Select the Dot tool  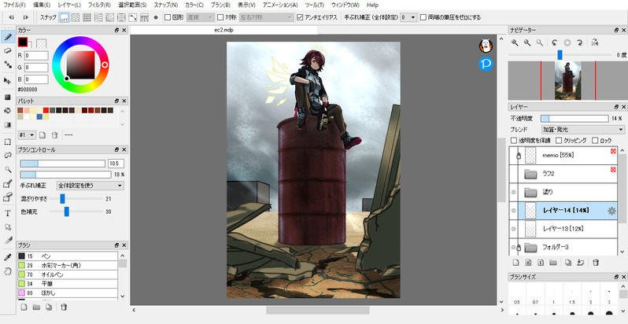pos(7,64)
